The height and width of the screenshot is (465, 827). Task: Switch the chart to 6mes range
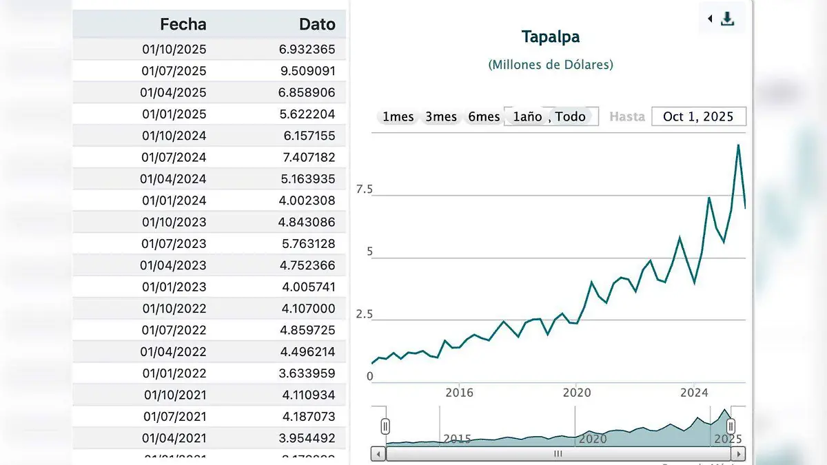[484, 116]
